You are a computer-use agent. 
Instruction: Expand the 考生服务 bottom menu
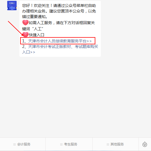pos(69,144)
